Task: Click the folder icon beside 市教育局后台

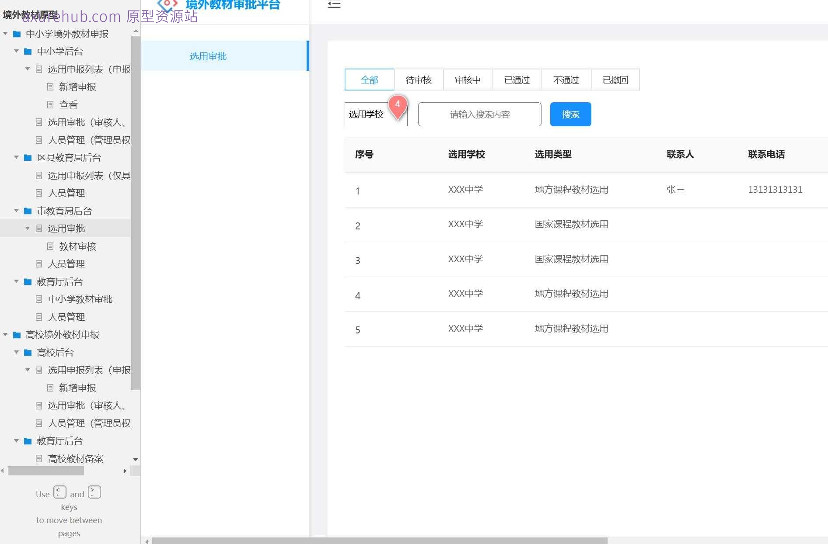Action: point(27,211)
